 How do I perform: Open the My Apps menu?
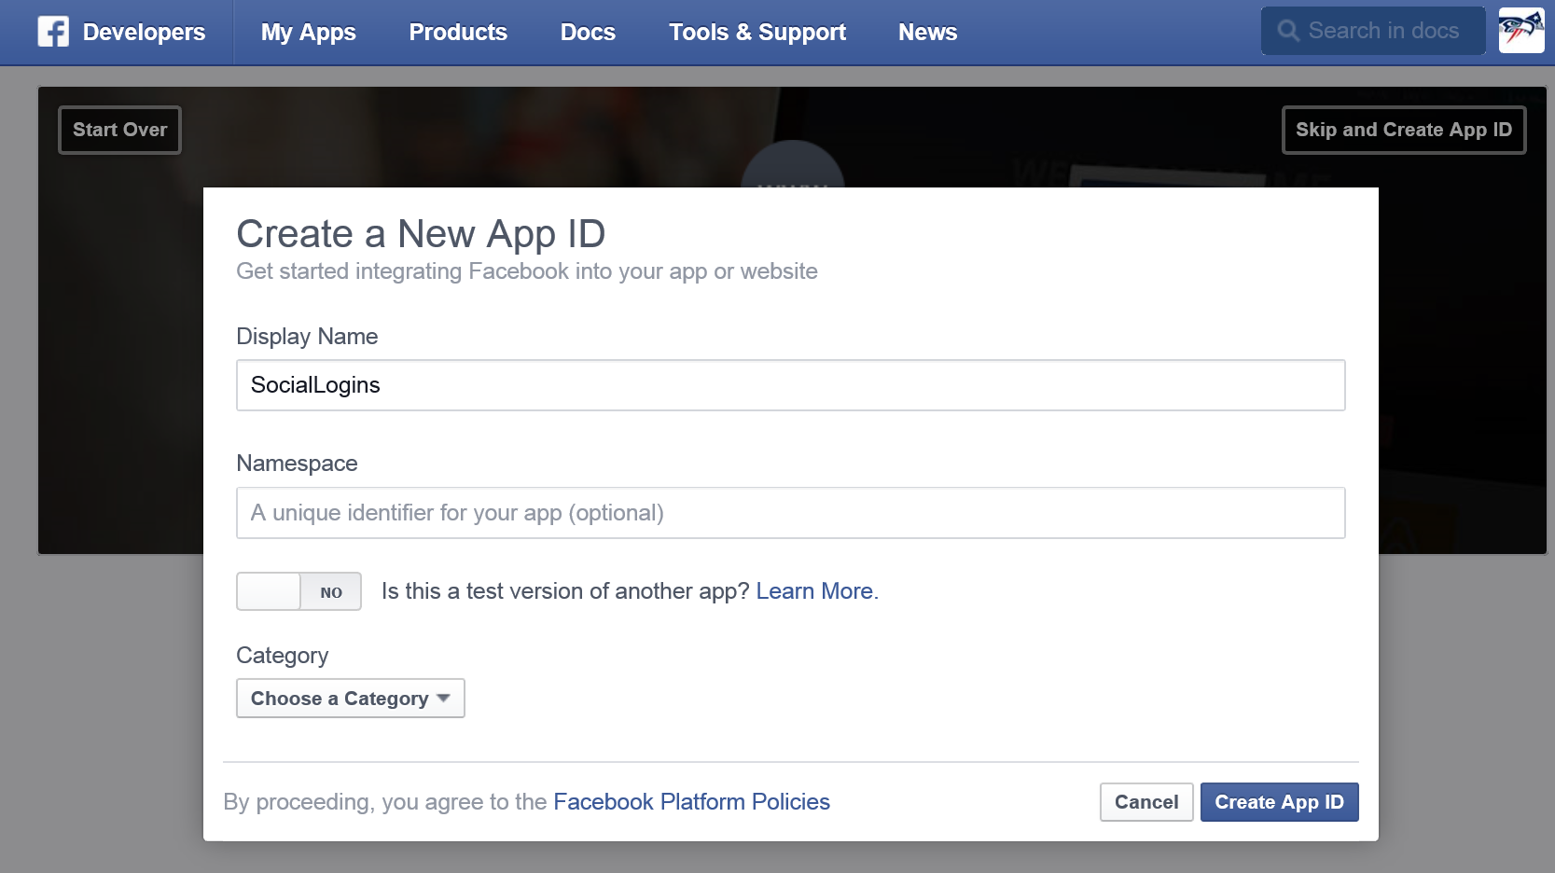pyautogui.click(x=308, y=33)
